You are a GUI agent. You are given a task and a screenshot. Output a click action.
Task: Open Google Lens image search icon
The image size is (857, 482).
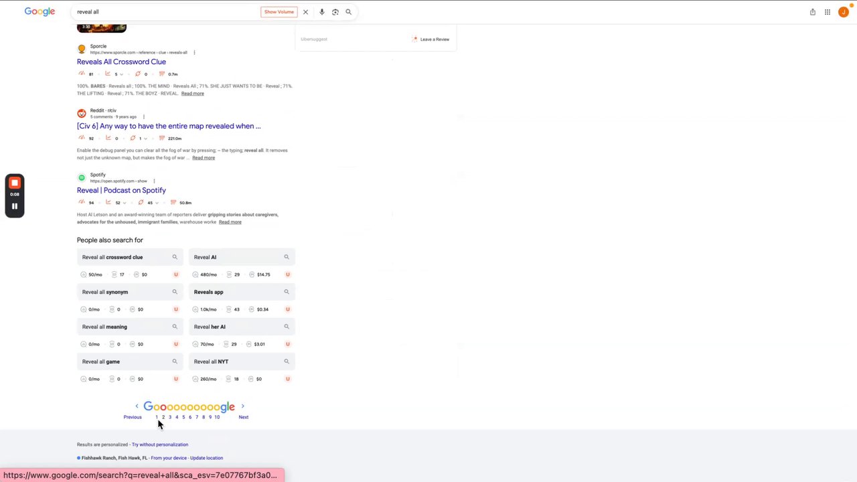tap(335, 12)
